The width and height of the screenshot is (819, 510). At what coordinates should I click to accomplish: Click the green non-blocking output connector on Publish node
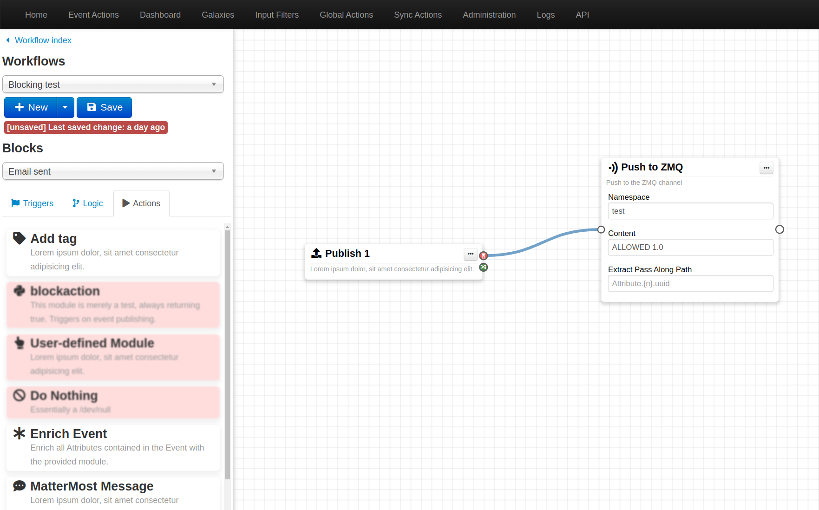pyautogui.click(x=484, y=268)
